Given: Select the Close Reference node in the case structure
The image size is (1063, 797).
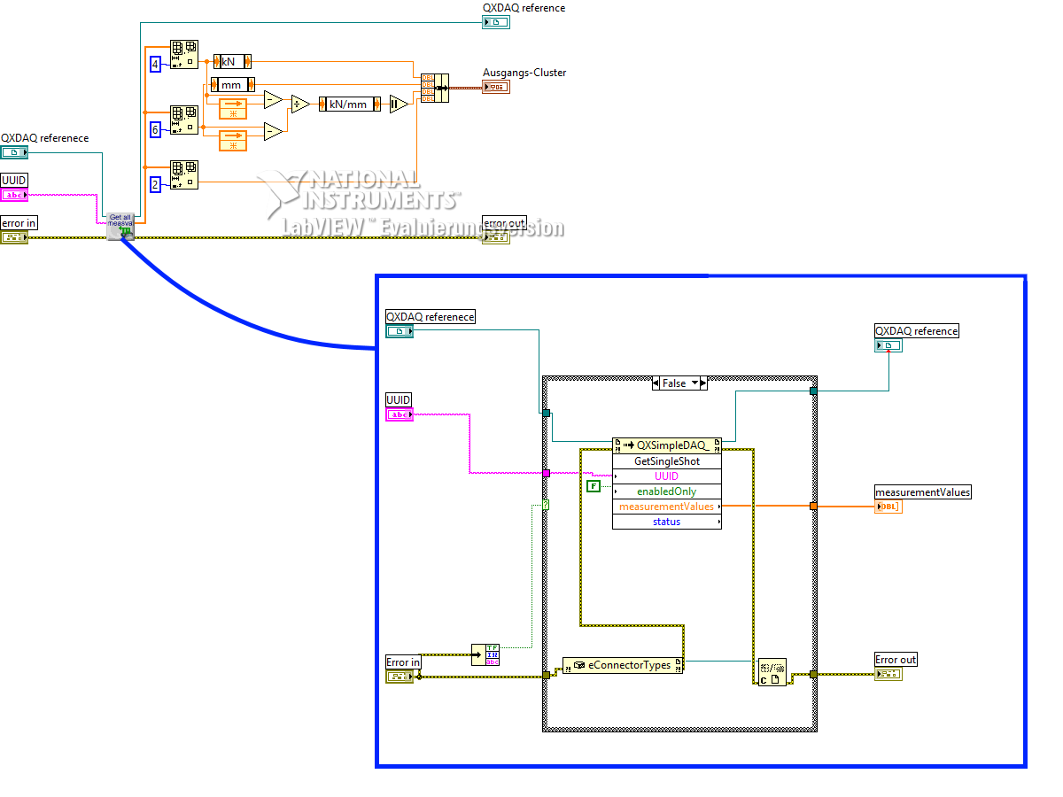Looking at the screenshot, I should [772, 673].
